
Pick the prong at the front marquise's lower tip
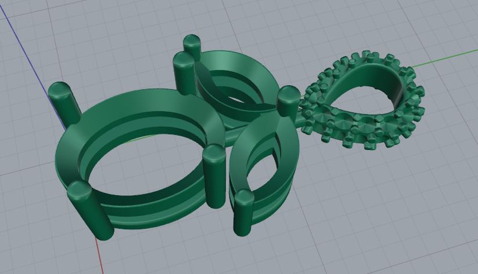[243, 213]
